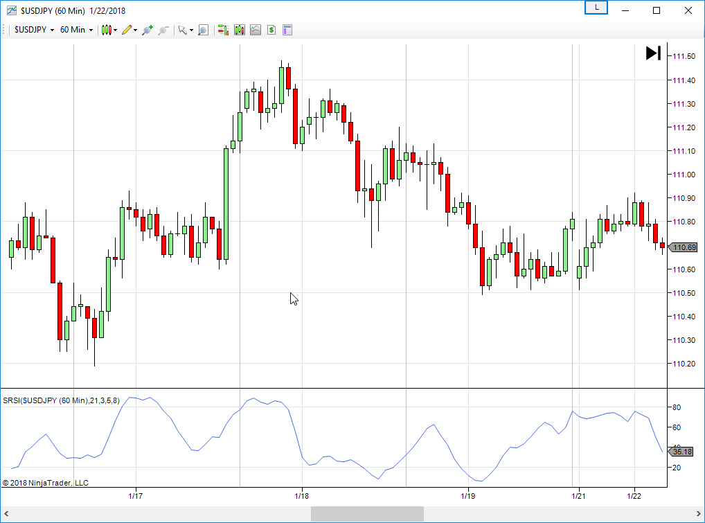The width and height of the screenshot is (705, 523).
Task: Click the 1/17 date label
Action: [x=135, y=496]
